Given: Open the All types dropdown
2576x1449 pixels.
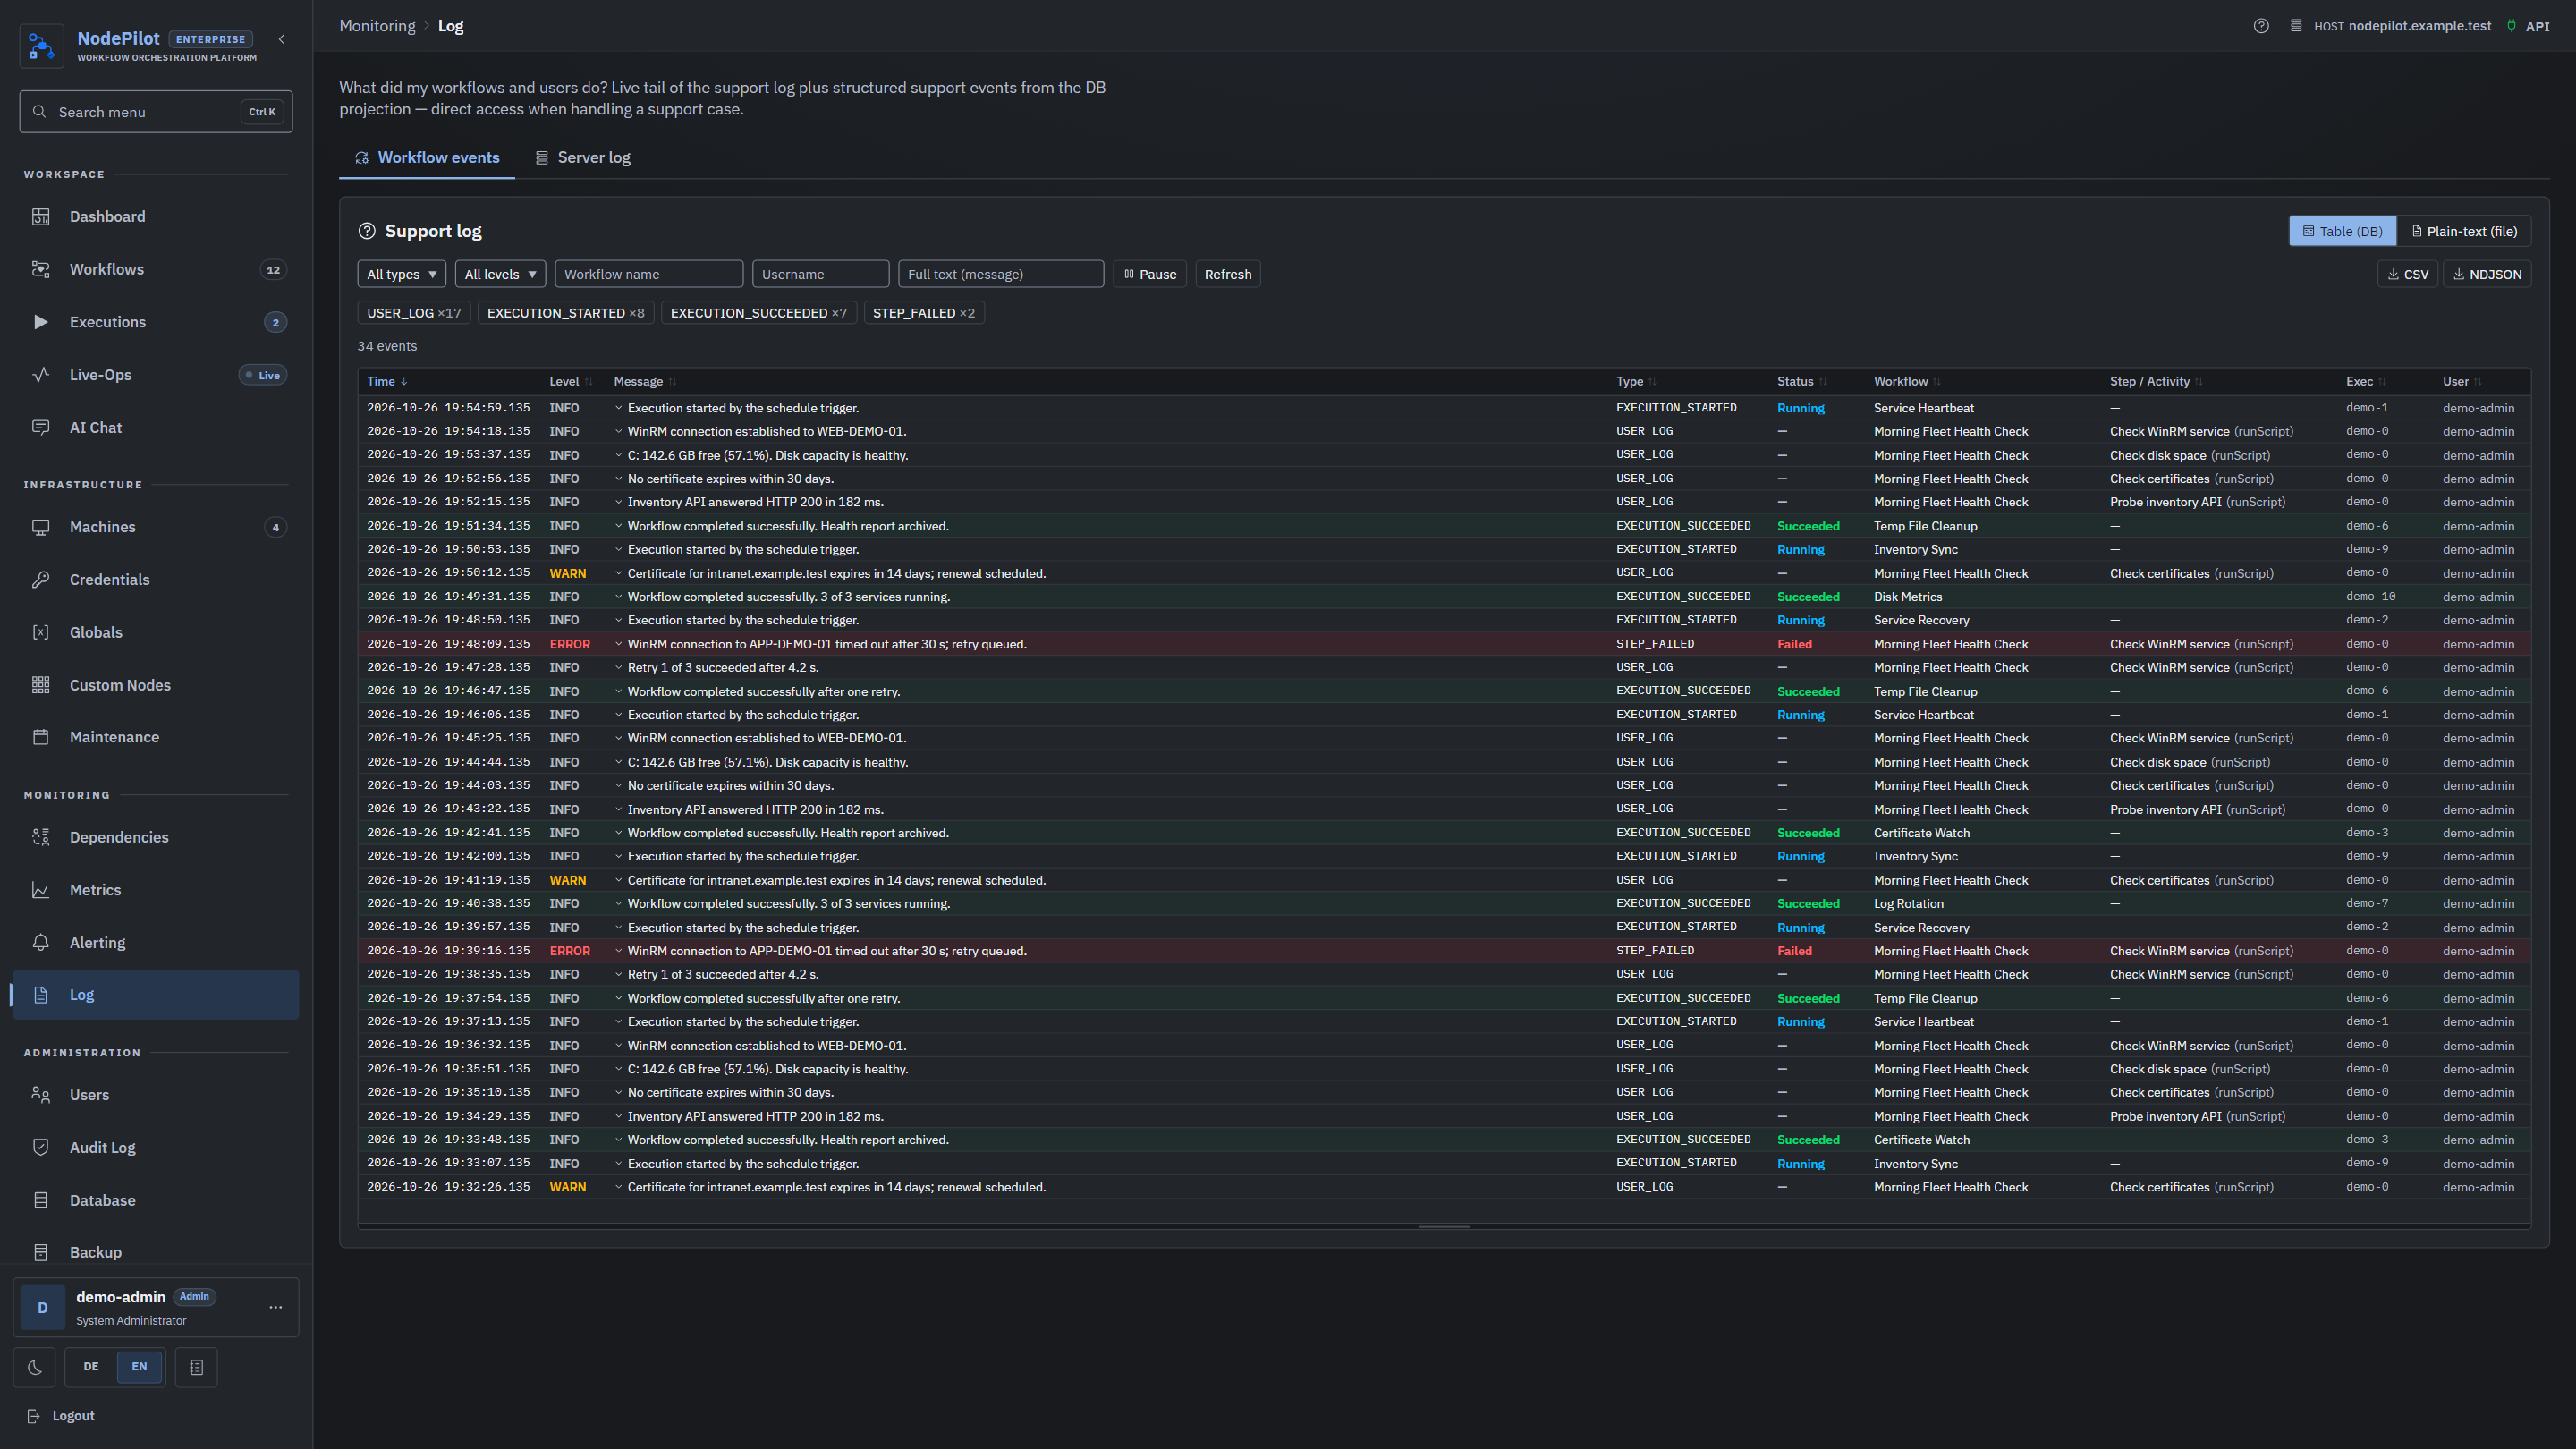Looking at the screenshot, I should click(401, 274).
